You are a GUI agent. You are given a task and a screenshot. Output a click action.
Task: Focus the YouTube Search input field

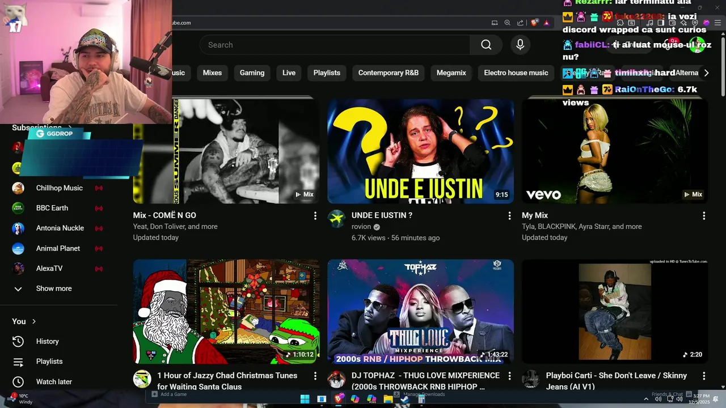(x=335, y=45)
